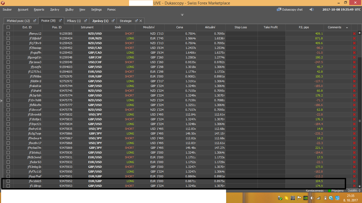Tick the checkbox for row jf10v7o88
This screenshot has width=362, height=203.
(x=8, y=100)
